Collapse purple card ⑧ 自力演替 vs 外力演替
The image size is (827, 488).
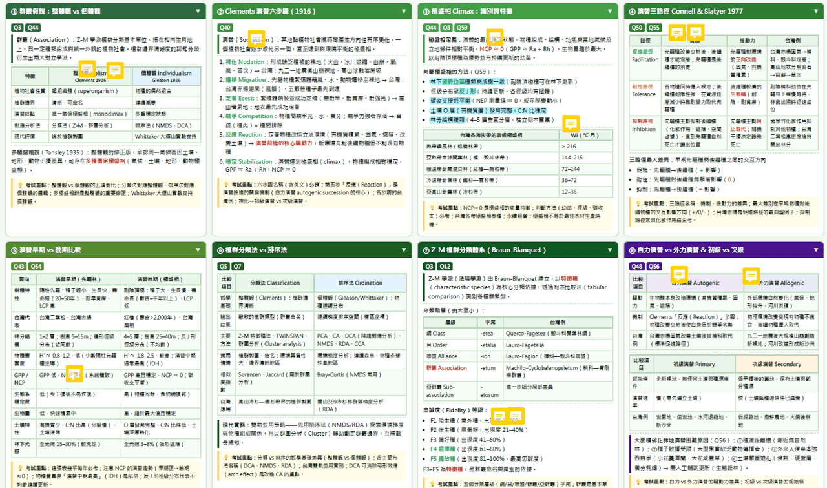pyautogui.click(x=815, y=249)
